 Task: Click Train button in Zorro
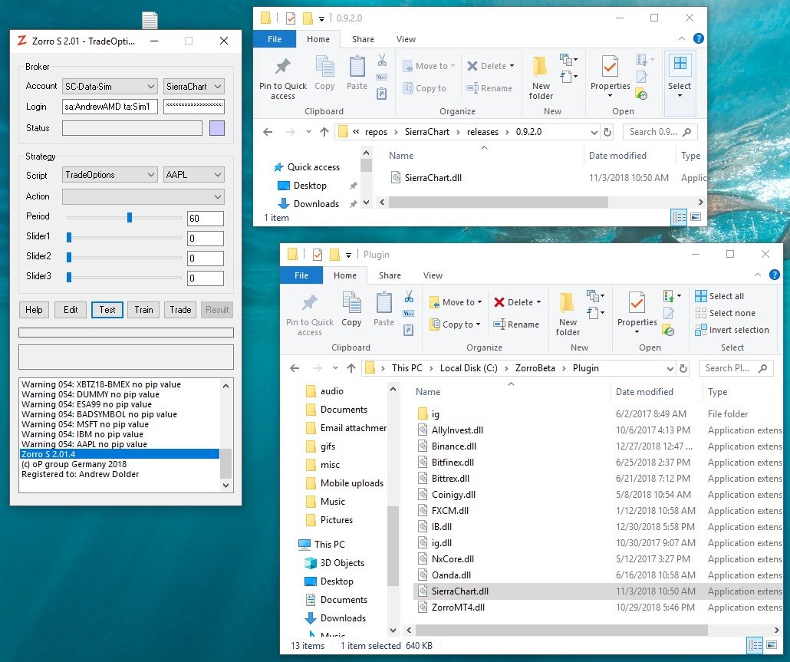(143, 310)
